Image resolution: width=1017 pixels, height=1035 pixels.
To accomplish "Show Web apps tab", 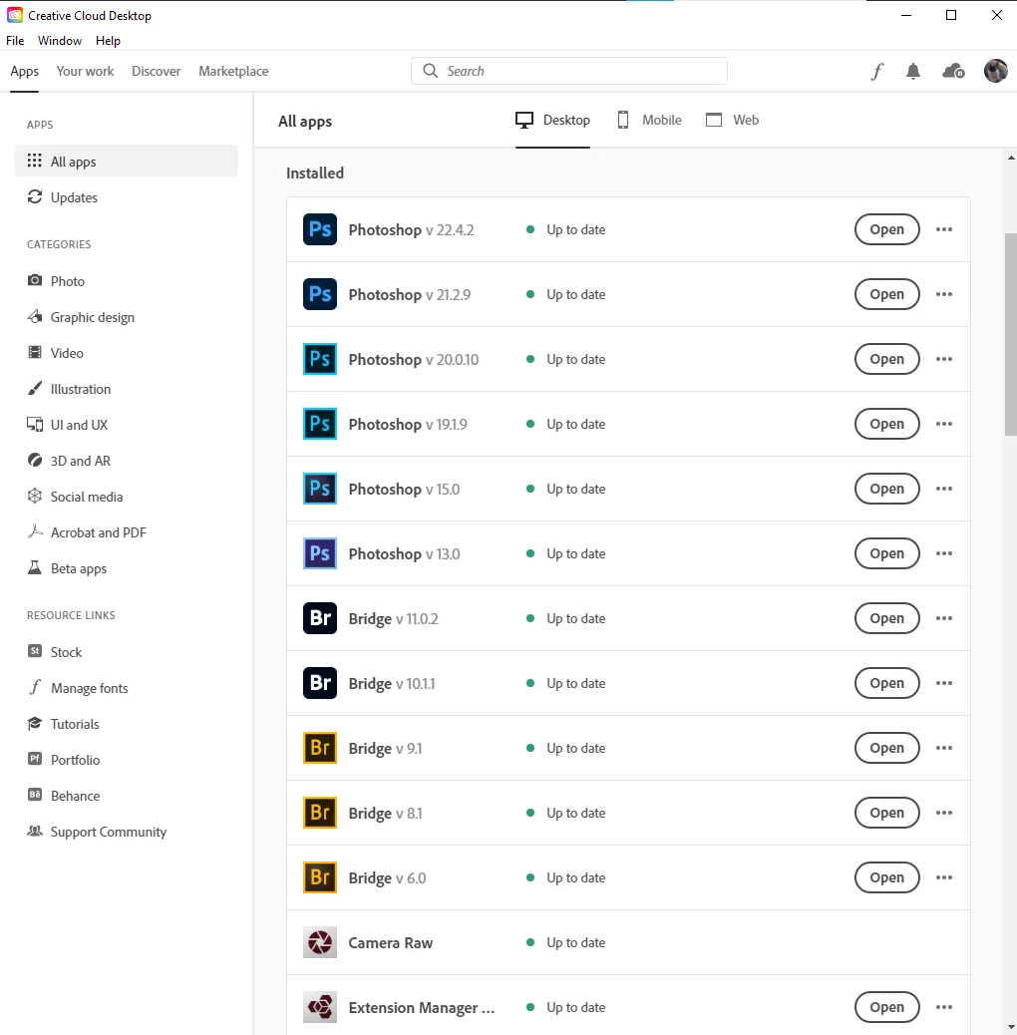I will point(733,120).
